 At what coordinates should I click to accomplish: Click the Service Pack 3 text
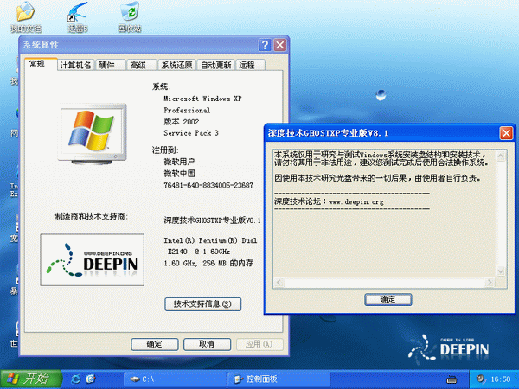(x=191, y=133)
